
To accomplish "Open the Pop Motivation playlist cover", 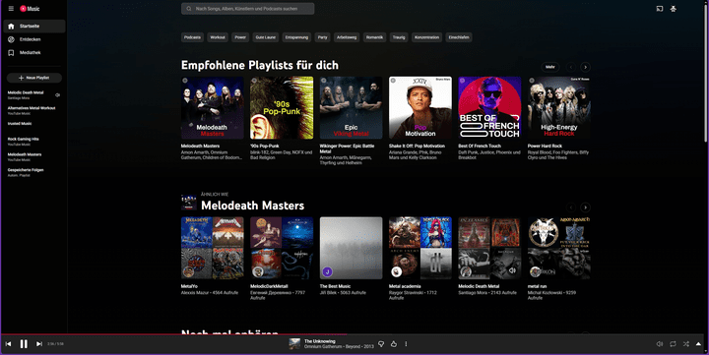I will [x=420, y=107].
